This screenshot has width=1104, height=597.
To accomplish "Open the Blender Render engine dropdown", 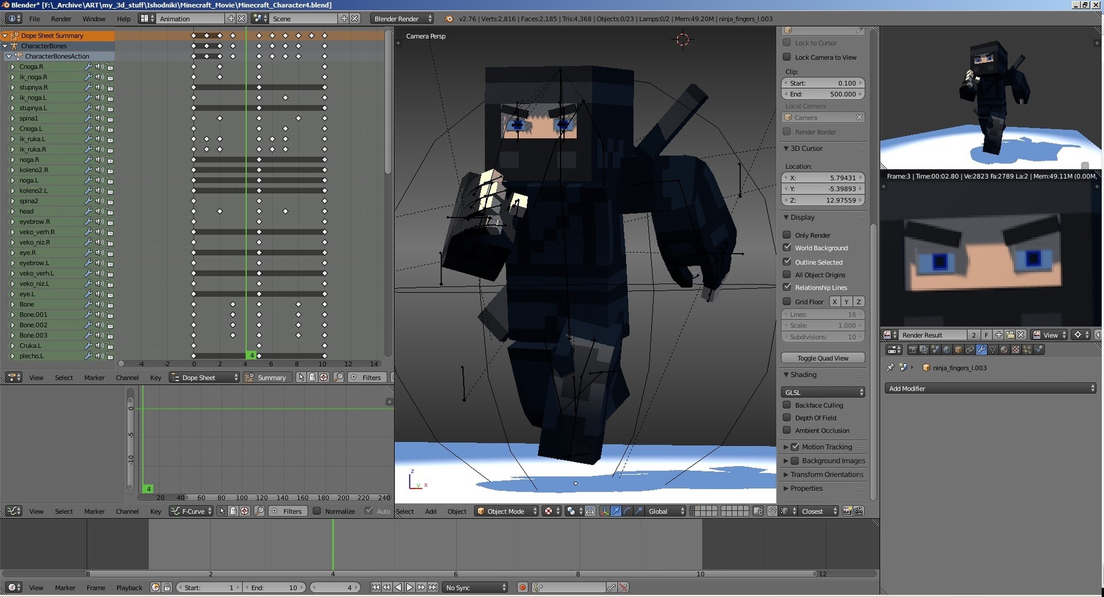I will (x=402, y=18).
